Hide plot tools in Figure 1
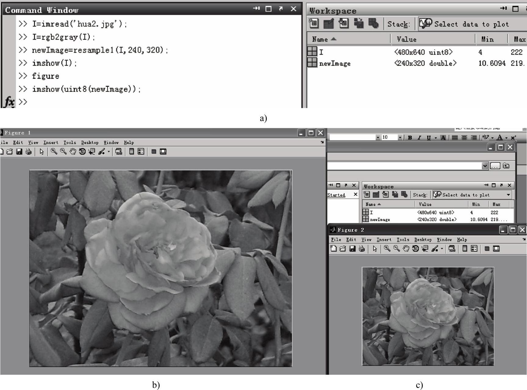This screenshot has width=527, height=390. coord(154,152)
